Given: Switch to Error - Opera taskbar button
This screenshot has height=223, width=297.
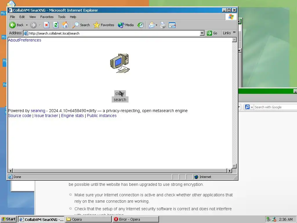Looking at the screenshot, I should [136, 220].
